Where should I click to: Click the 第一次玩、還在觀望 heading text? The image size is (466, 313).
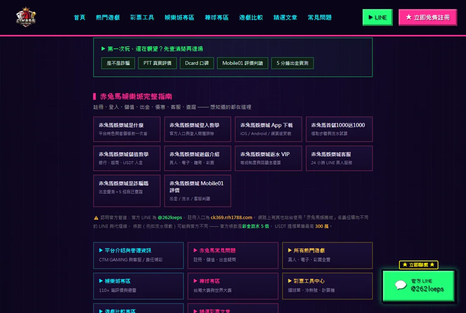click(x=155, y=49)
